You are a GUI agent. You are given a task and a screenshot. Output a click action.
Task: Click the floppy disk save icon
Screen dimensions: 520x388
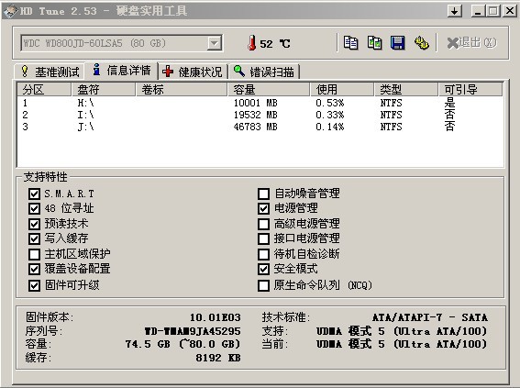tap(398, 43)
